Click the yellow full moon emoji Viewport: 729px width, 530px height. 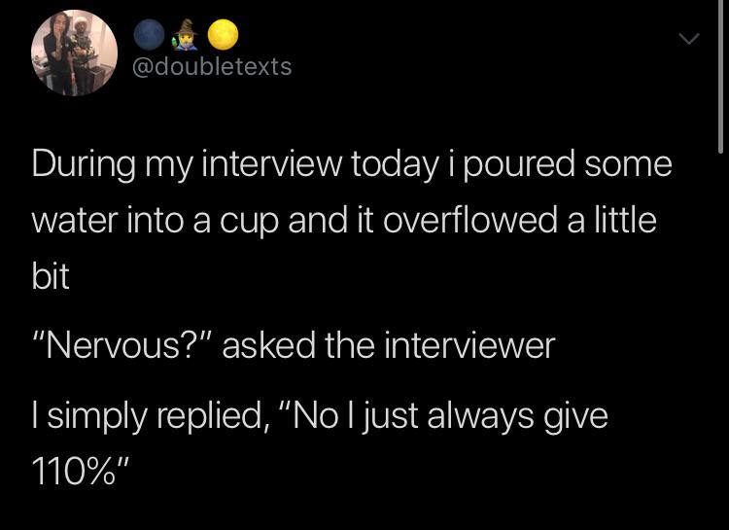tap(225, 35)
